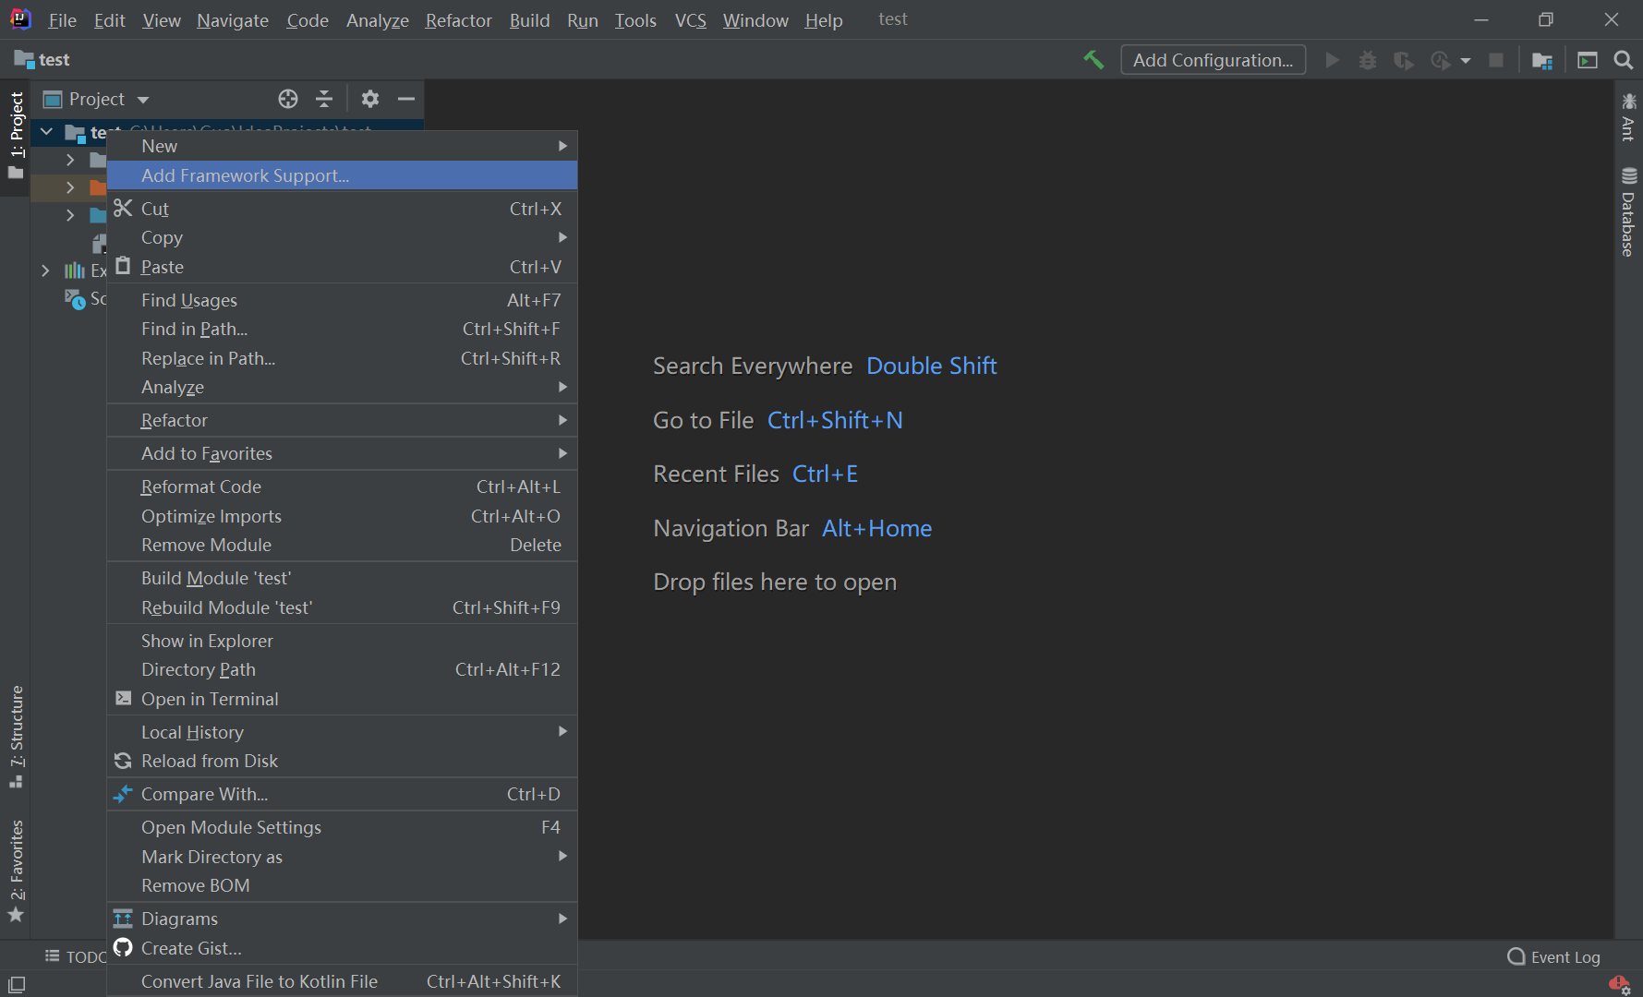
Task: Expand the New submenu
Action: [x=342, y=146]
